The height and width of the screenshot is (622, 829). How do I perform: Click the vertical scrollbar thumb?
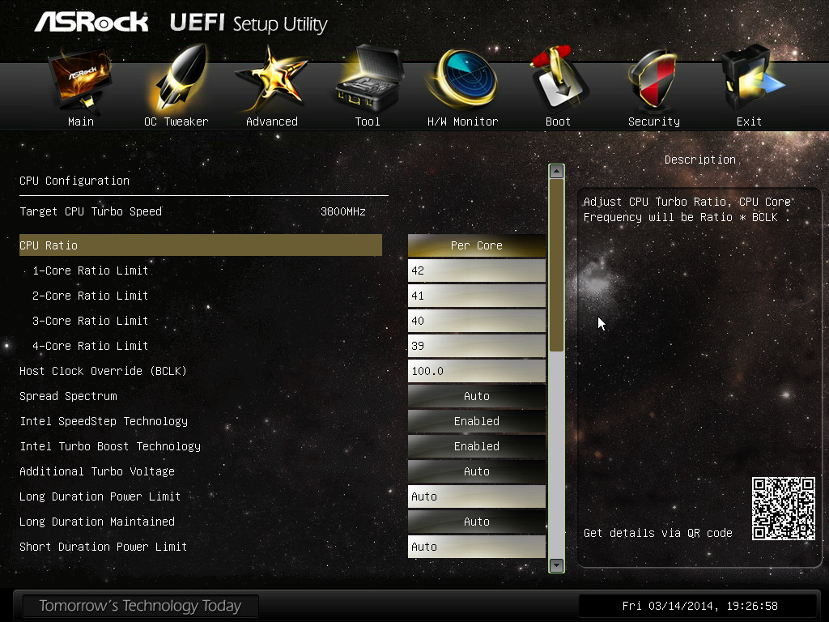556,265
